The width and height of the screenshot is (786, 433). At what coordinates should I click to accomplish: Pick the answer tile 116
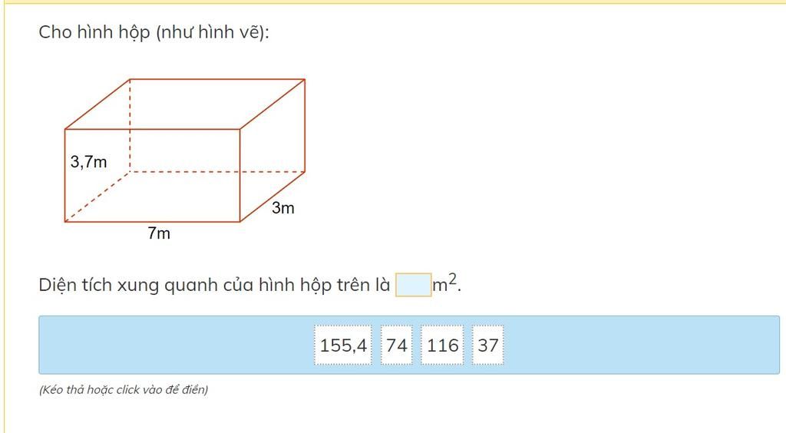coord(443,345)
